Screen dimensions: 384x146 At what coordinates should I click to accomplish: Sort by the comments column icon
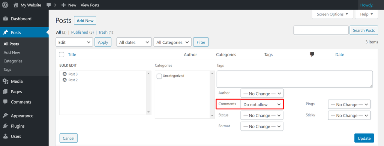pos(312,55)
